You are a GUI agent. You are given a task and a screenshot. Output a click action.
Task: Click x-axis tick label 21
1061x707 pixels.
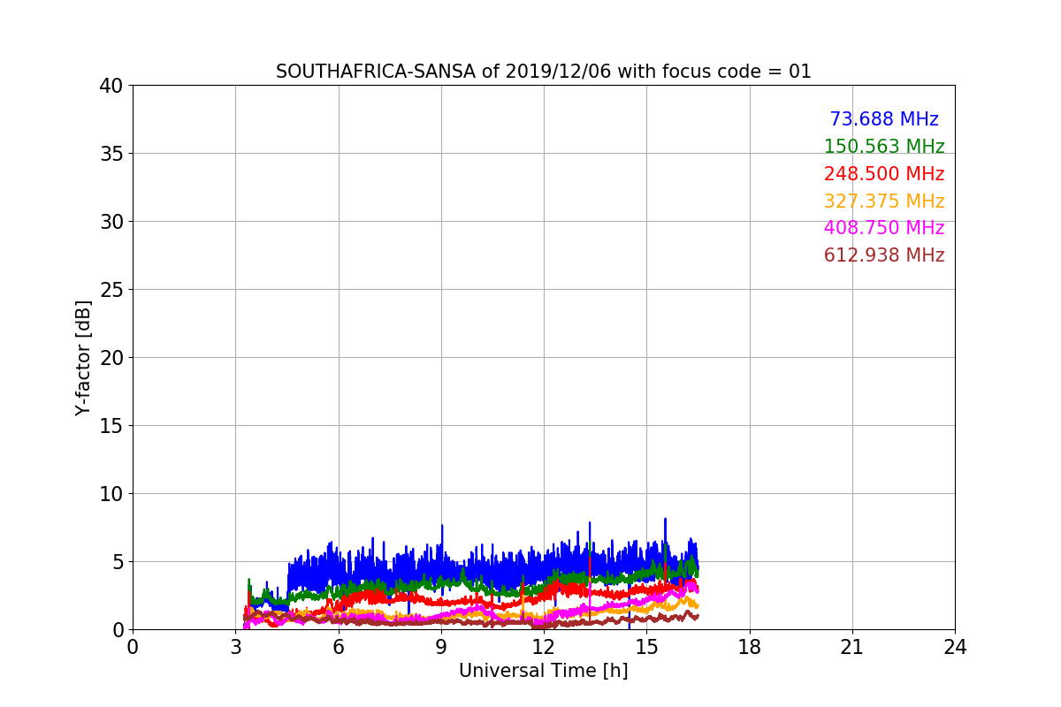[852, 647]
